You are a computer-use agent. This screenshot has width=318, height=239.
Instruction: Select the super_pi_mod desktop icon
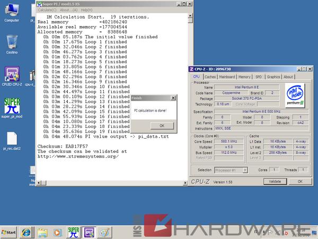click(x=12, y=108)
